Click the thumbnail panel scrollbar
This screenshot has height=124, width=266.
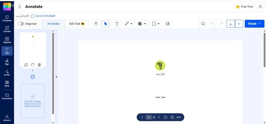[x=53, y=73]
